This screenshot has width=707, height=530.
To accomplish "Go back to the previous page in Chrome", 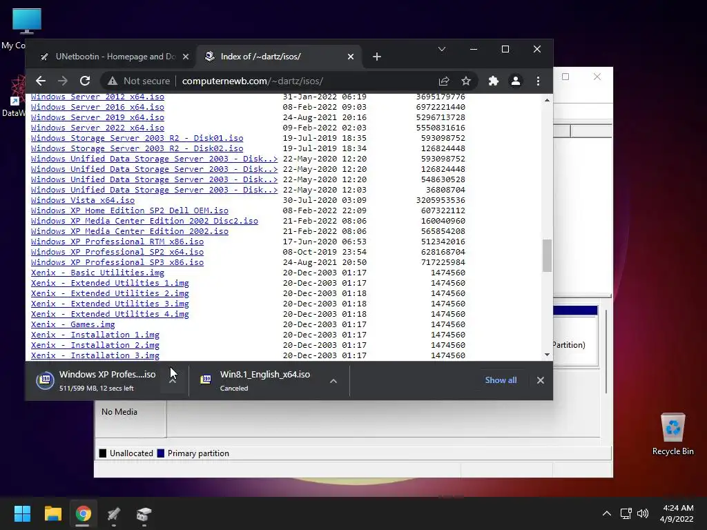I will 41,81.
